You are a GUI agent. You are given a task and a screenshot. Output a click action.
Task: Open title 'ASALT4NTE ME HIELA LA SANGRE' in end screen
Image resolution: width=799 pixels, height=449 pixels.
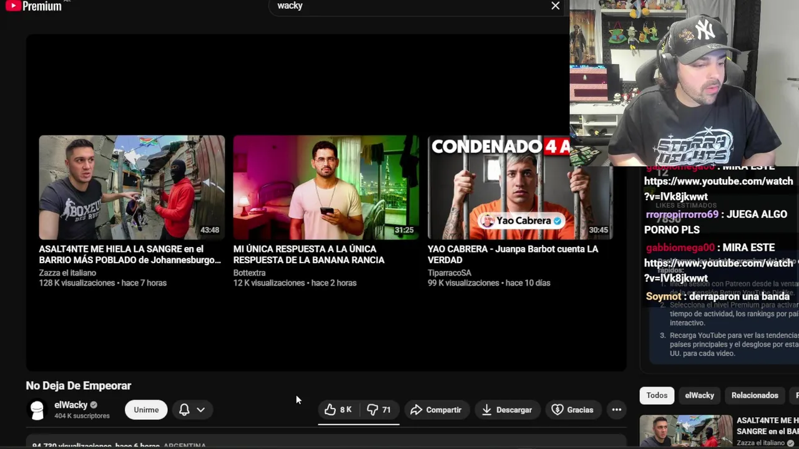click(130, 254)
